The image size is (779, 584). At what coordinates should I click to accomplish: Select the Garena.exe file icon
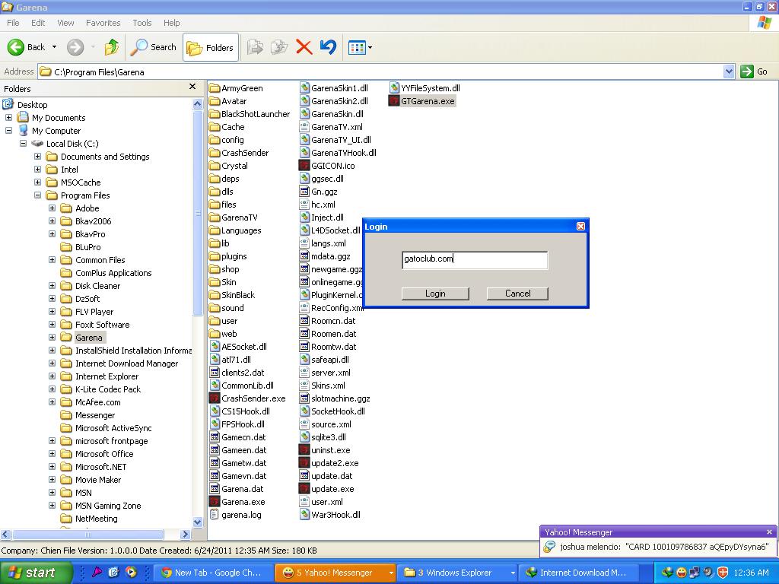[x=215, y=502]
